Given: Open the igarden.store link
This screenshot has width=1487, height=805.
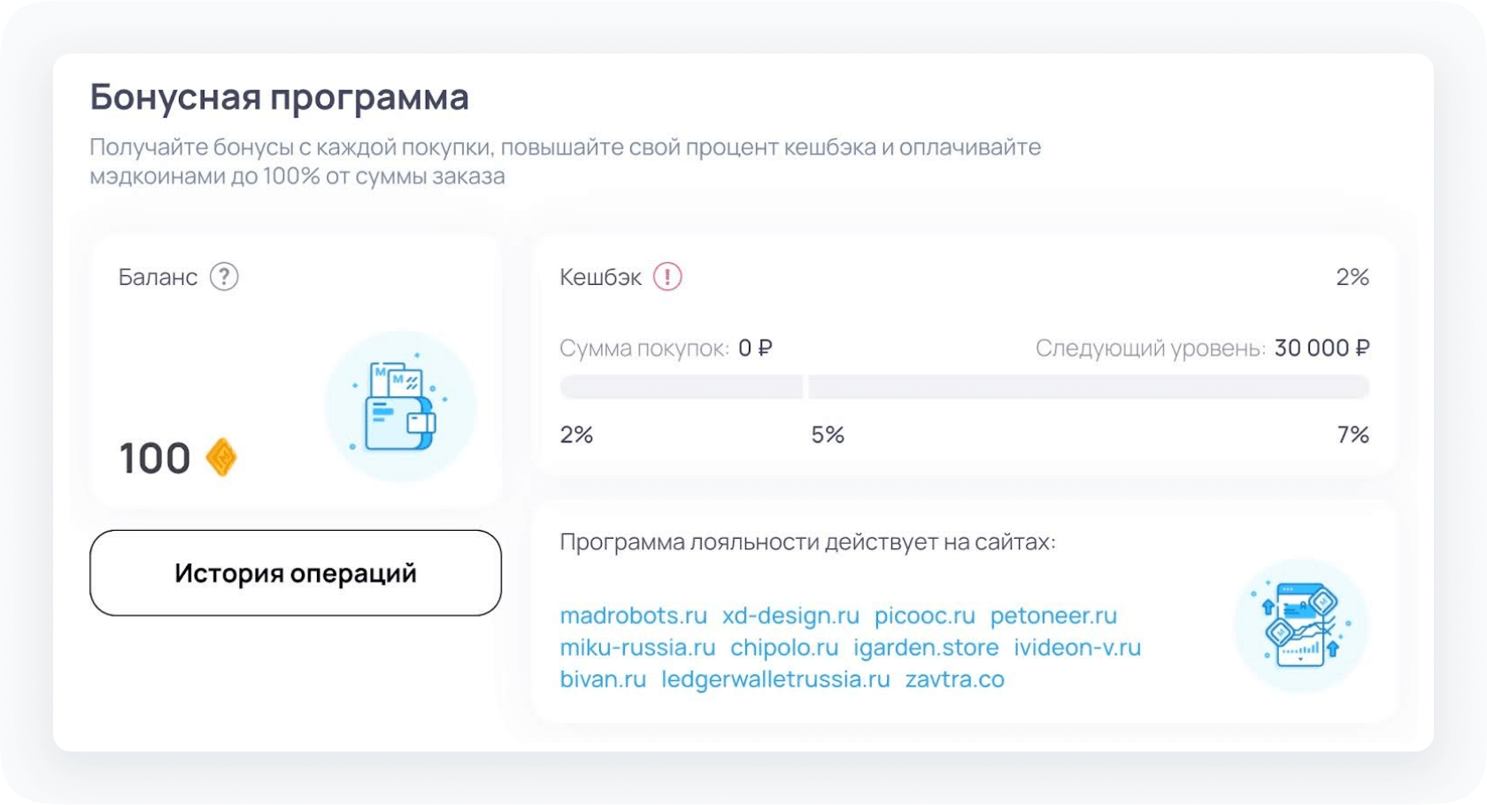Looking at the screenshot, I should 926,648.
